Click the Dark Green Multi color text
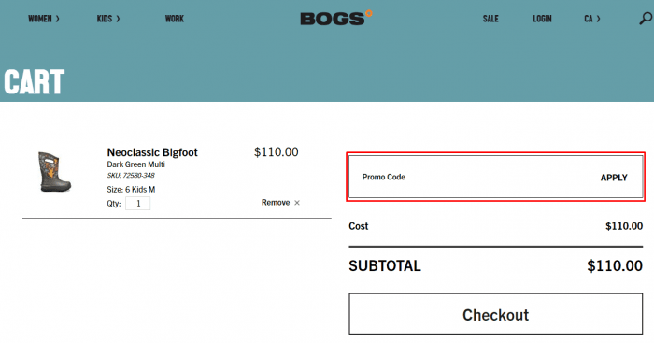This screenshot has height=343, width=654. [x=136, y=164]
